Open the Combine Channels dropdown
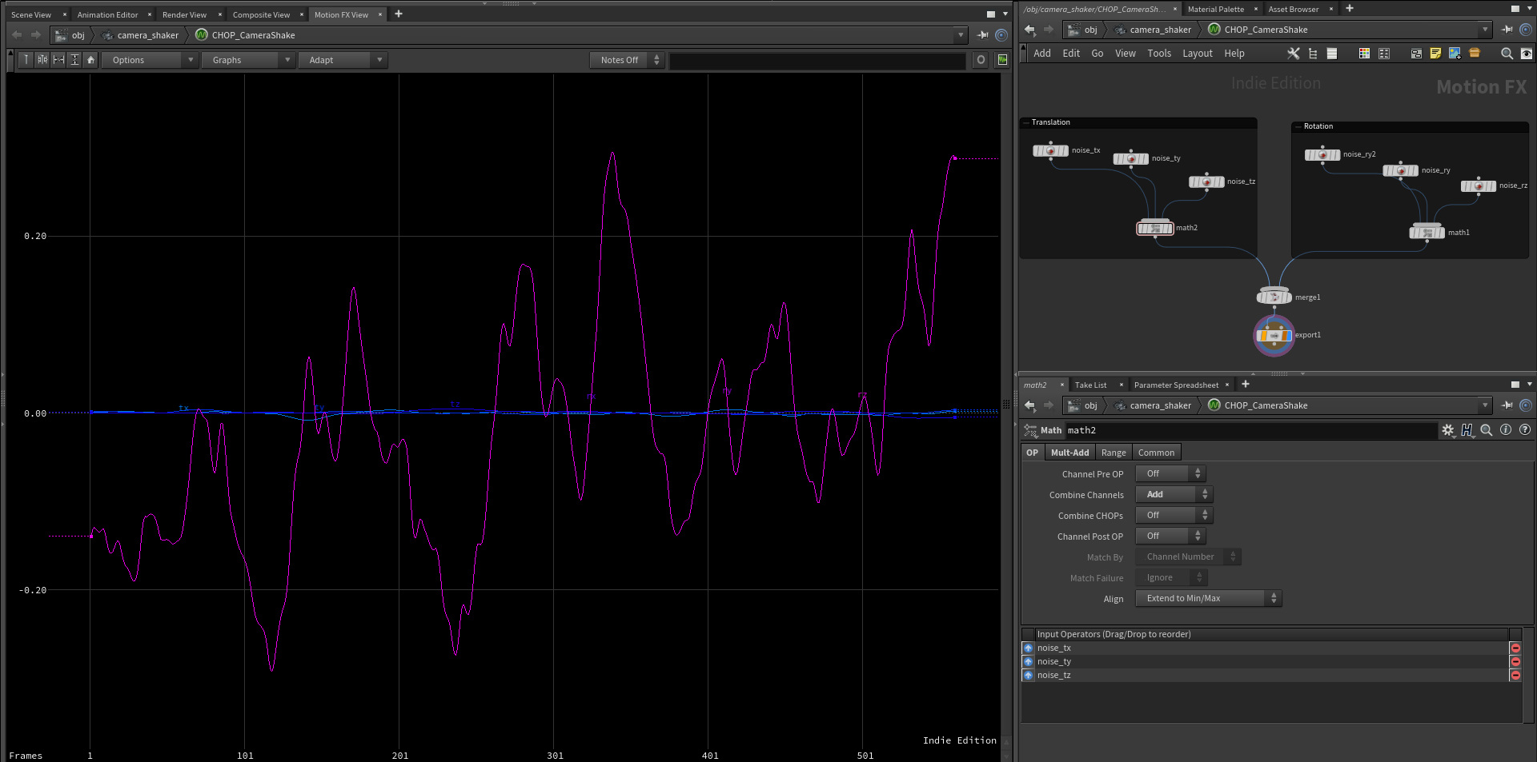This screenshot has width=1537, height=762. 1174,495
